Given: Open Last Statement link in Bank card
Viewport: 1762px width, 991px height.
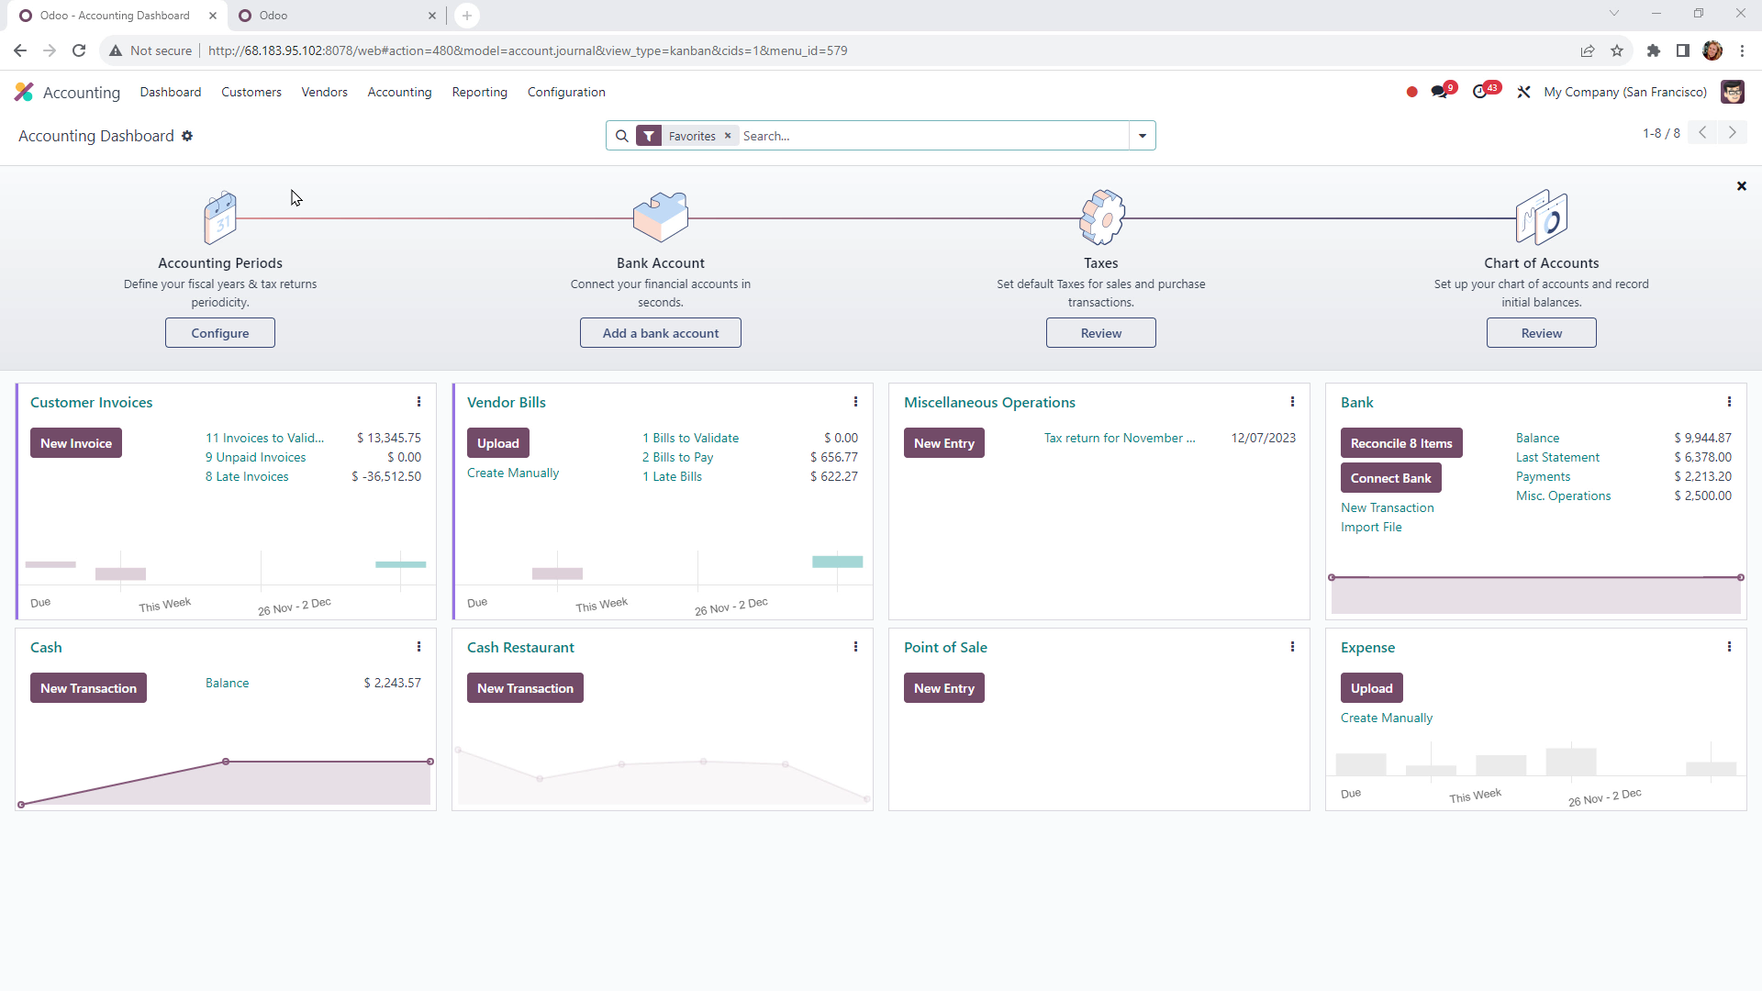Looking at the screenshot, I should click(1557, 458).
